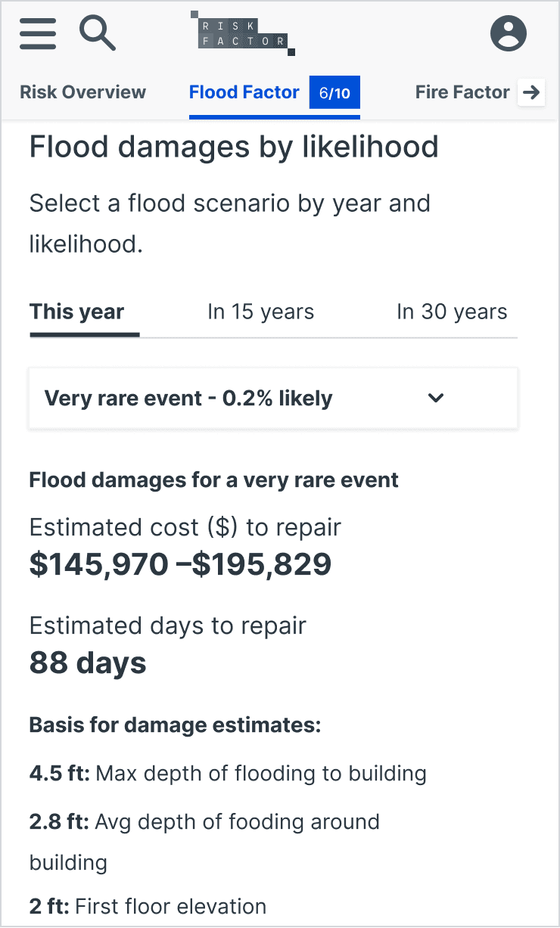
Task: Open the user account profile icon
Action: point(509,33)
